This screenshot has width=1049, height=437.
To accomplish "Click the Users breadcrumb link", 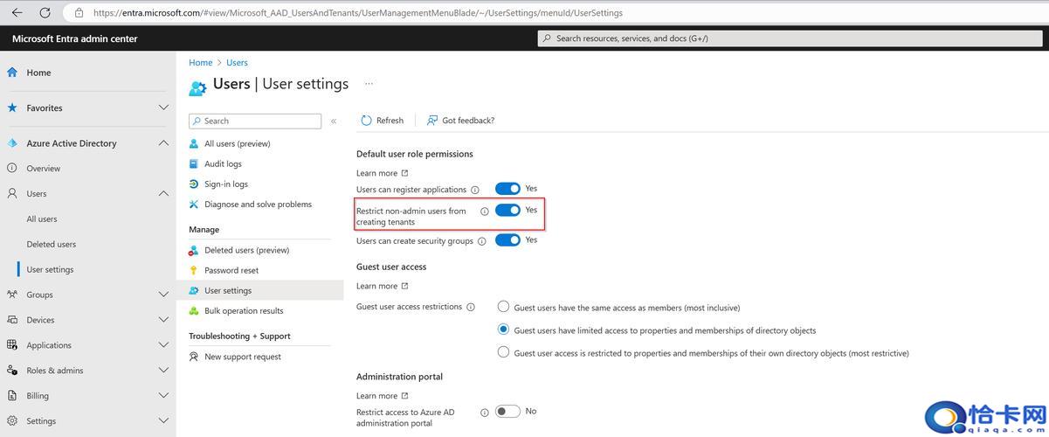I will (x=237, y=63).
